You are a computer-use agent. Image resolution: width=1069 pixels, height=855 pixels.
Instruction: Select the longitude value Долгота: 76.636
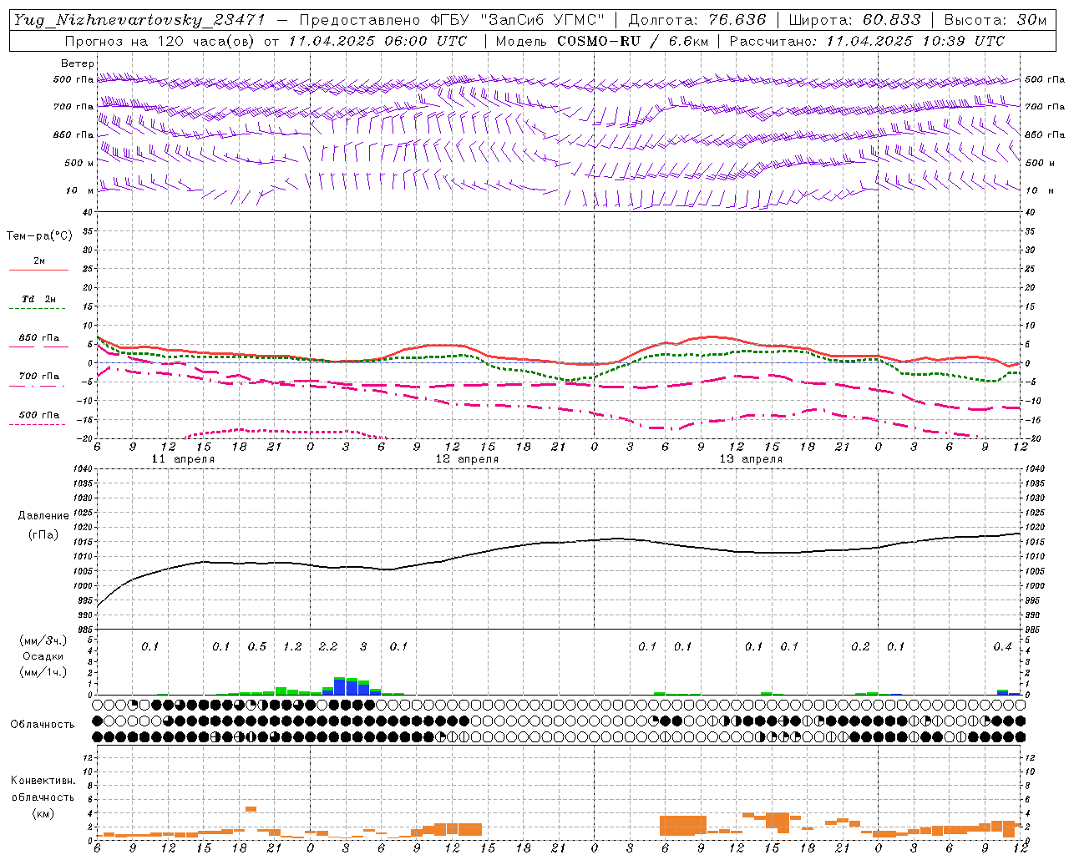pyautogui.click(x=697, y=20)
